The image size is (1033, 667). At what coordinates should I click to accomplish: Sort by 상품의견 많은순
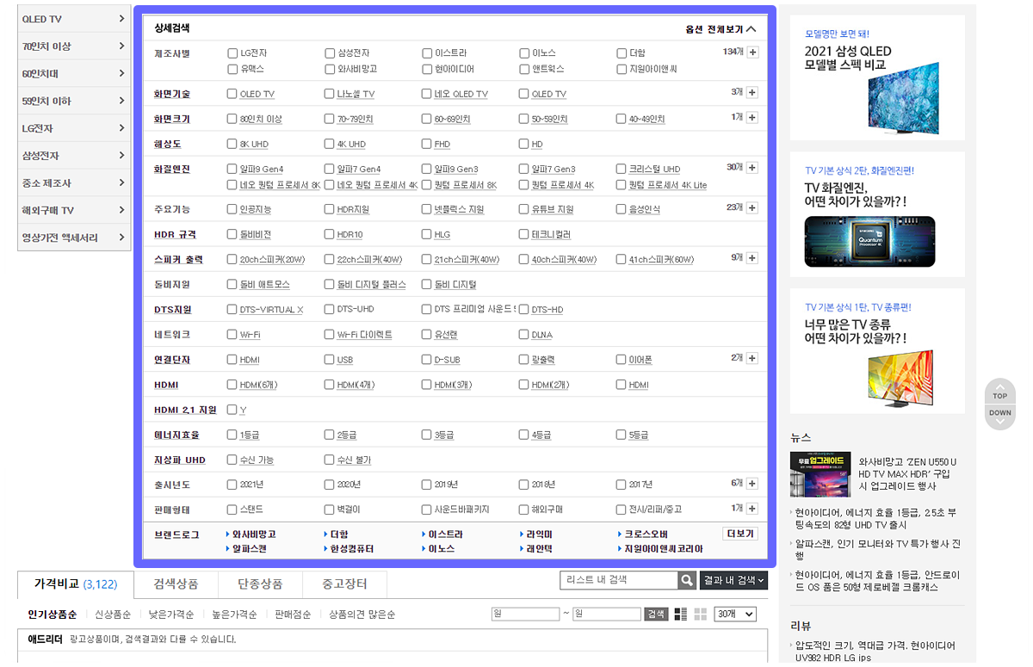click(362, 615)
